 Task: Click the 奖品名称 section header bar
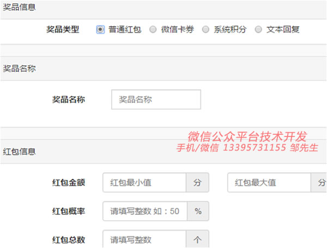click(x=163, y=69)
